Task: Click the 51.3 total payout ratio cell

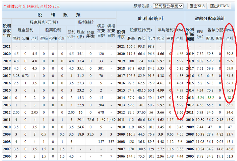Action: coord(230,156)
